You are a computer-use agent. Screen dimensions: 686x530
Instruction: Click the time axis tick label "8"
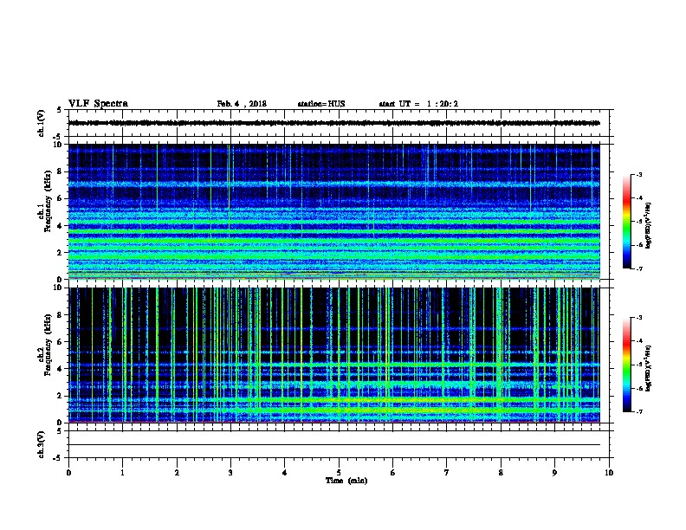click(501, 473)
